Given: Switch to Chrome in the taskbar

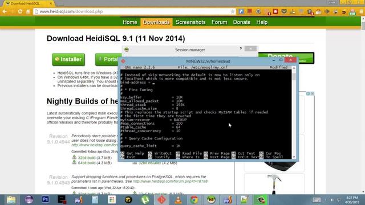Looking at the screenshot, I should pos(194,200).
